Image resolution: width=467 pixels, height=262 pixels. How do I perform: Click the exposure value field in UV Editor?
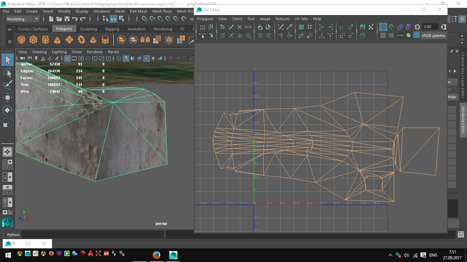click(430, 27)
